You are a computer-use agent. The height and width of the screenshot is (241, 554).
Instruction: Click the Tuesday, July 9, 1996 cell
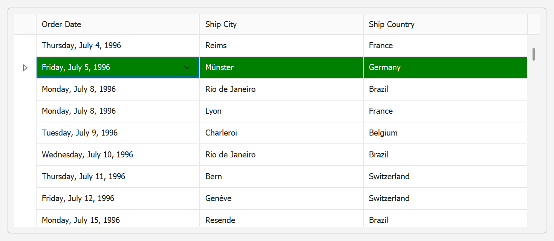tap(118, 133)
